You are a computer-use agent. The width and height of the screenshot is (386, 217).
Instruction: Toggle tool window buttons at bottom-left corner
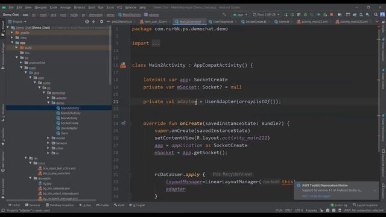click(3, 210)
